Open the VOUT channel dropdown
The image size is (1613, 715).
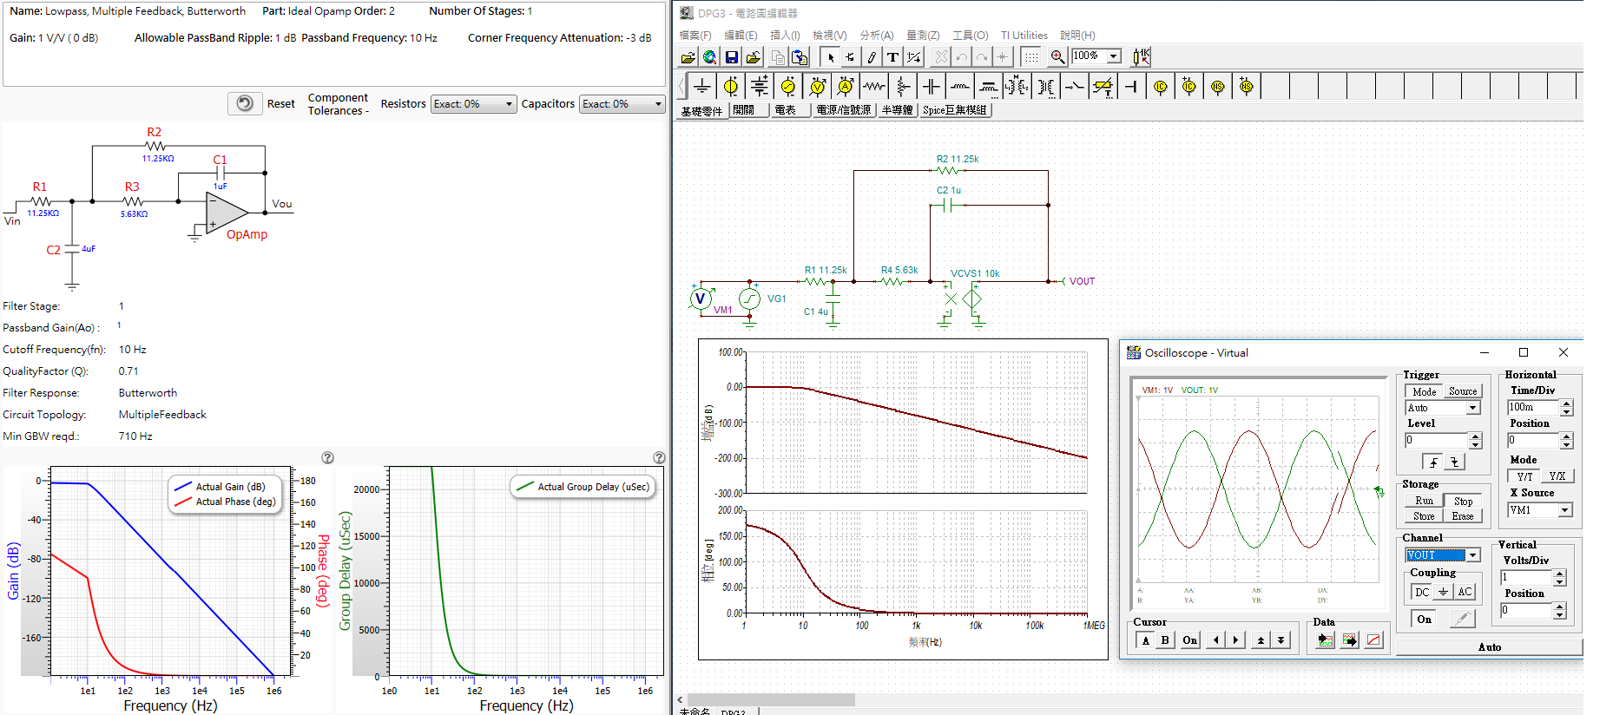1472,555
